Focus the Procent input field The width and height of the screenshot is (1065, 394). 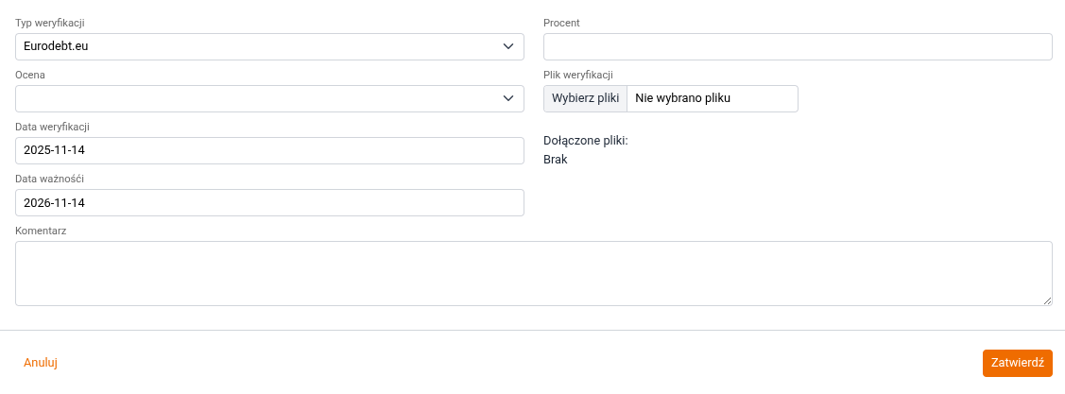pyautogui.click(x=798, y=47)
